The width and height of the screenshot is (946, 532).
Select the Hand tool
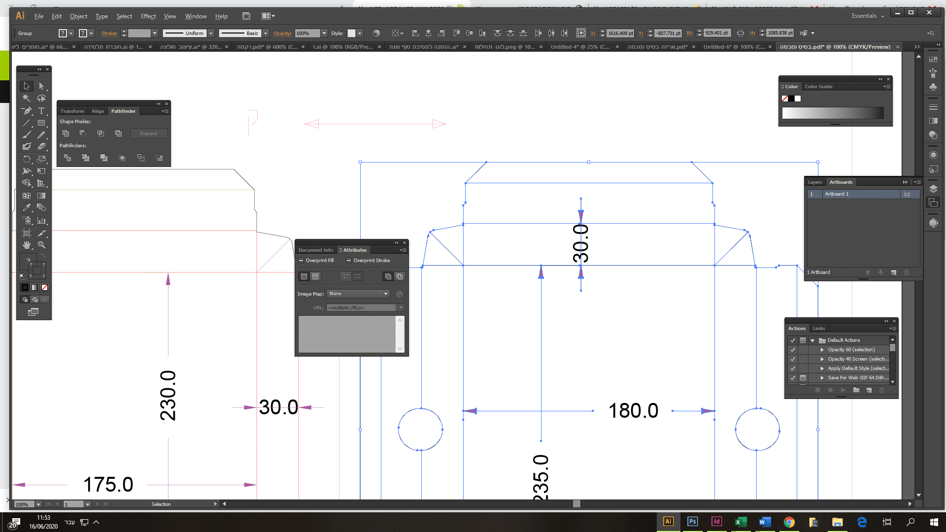pyautogui.click(x=27, y=245)
